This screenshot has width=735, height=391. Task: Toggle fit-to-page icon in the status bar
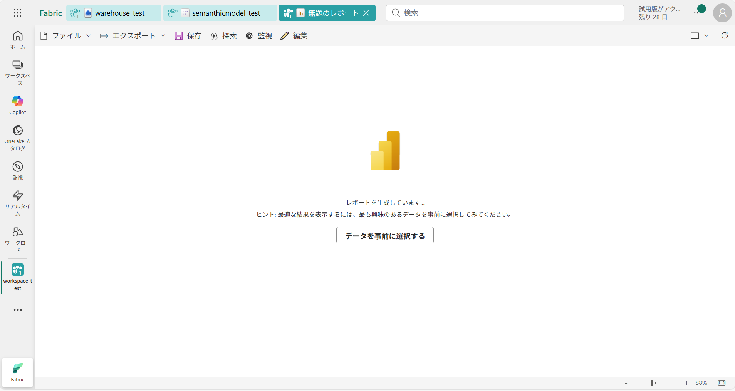tap(722, 383)
